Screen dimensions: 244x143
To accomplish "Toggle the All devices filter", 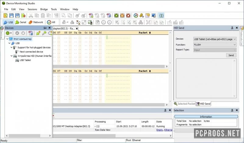I will click(51, 22).
